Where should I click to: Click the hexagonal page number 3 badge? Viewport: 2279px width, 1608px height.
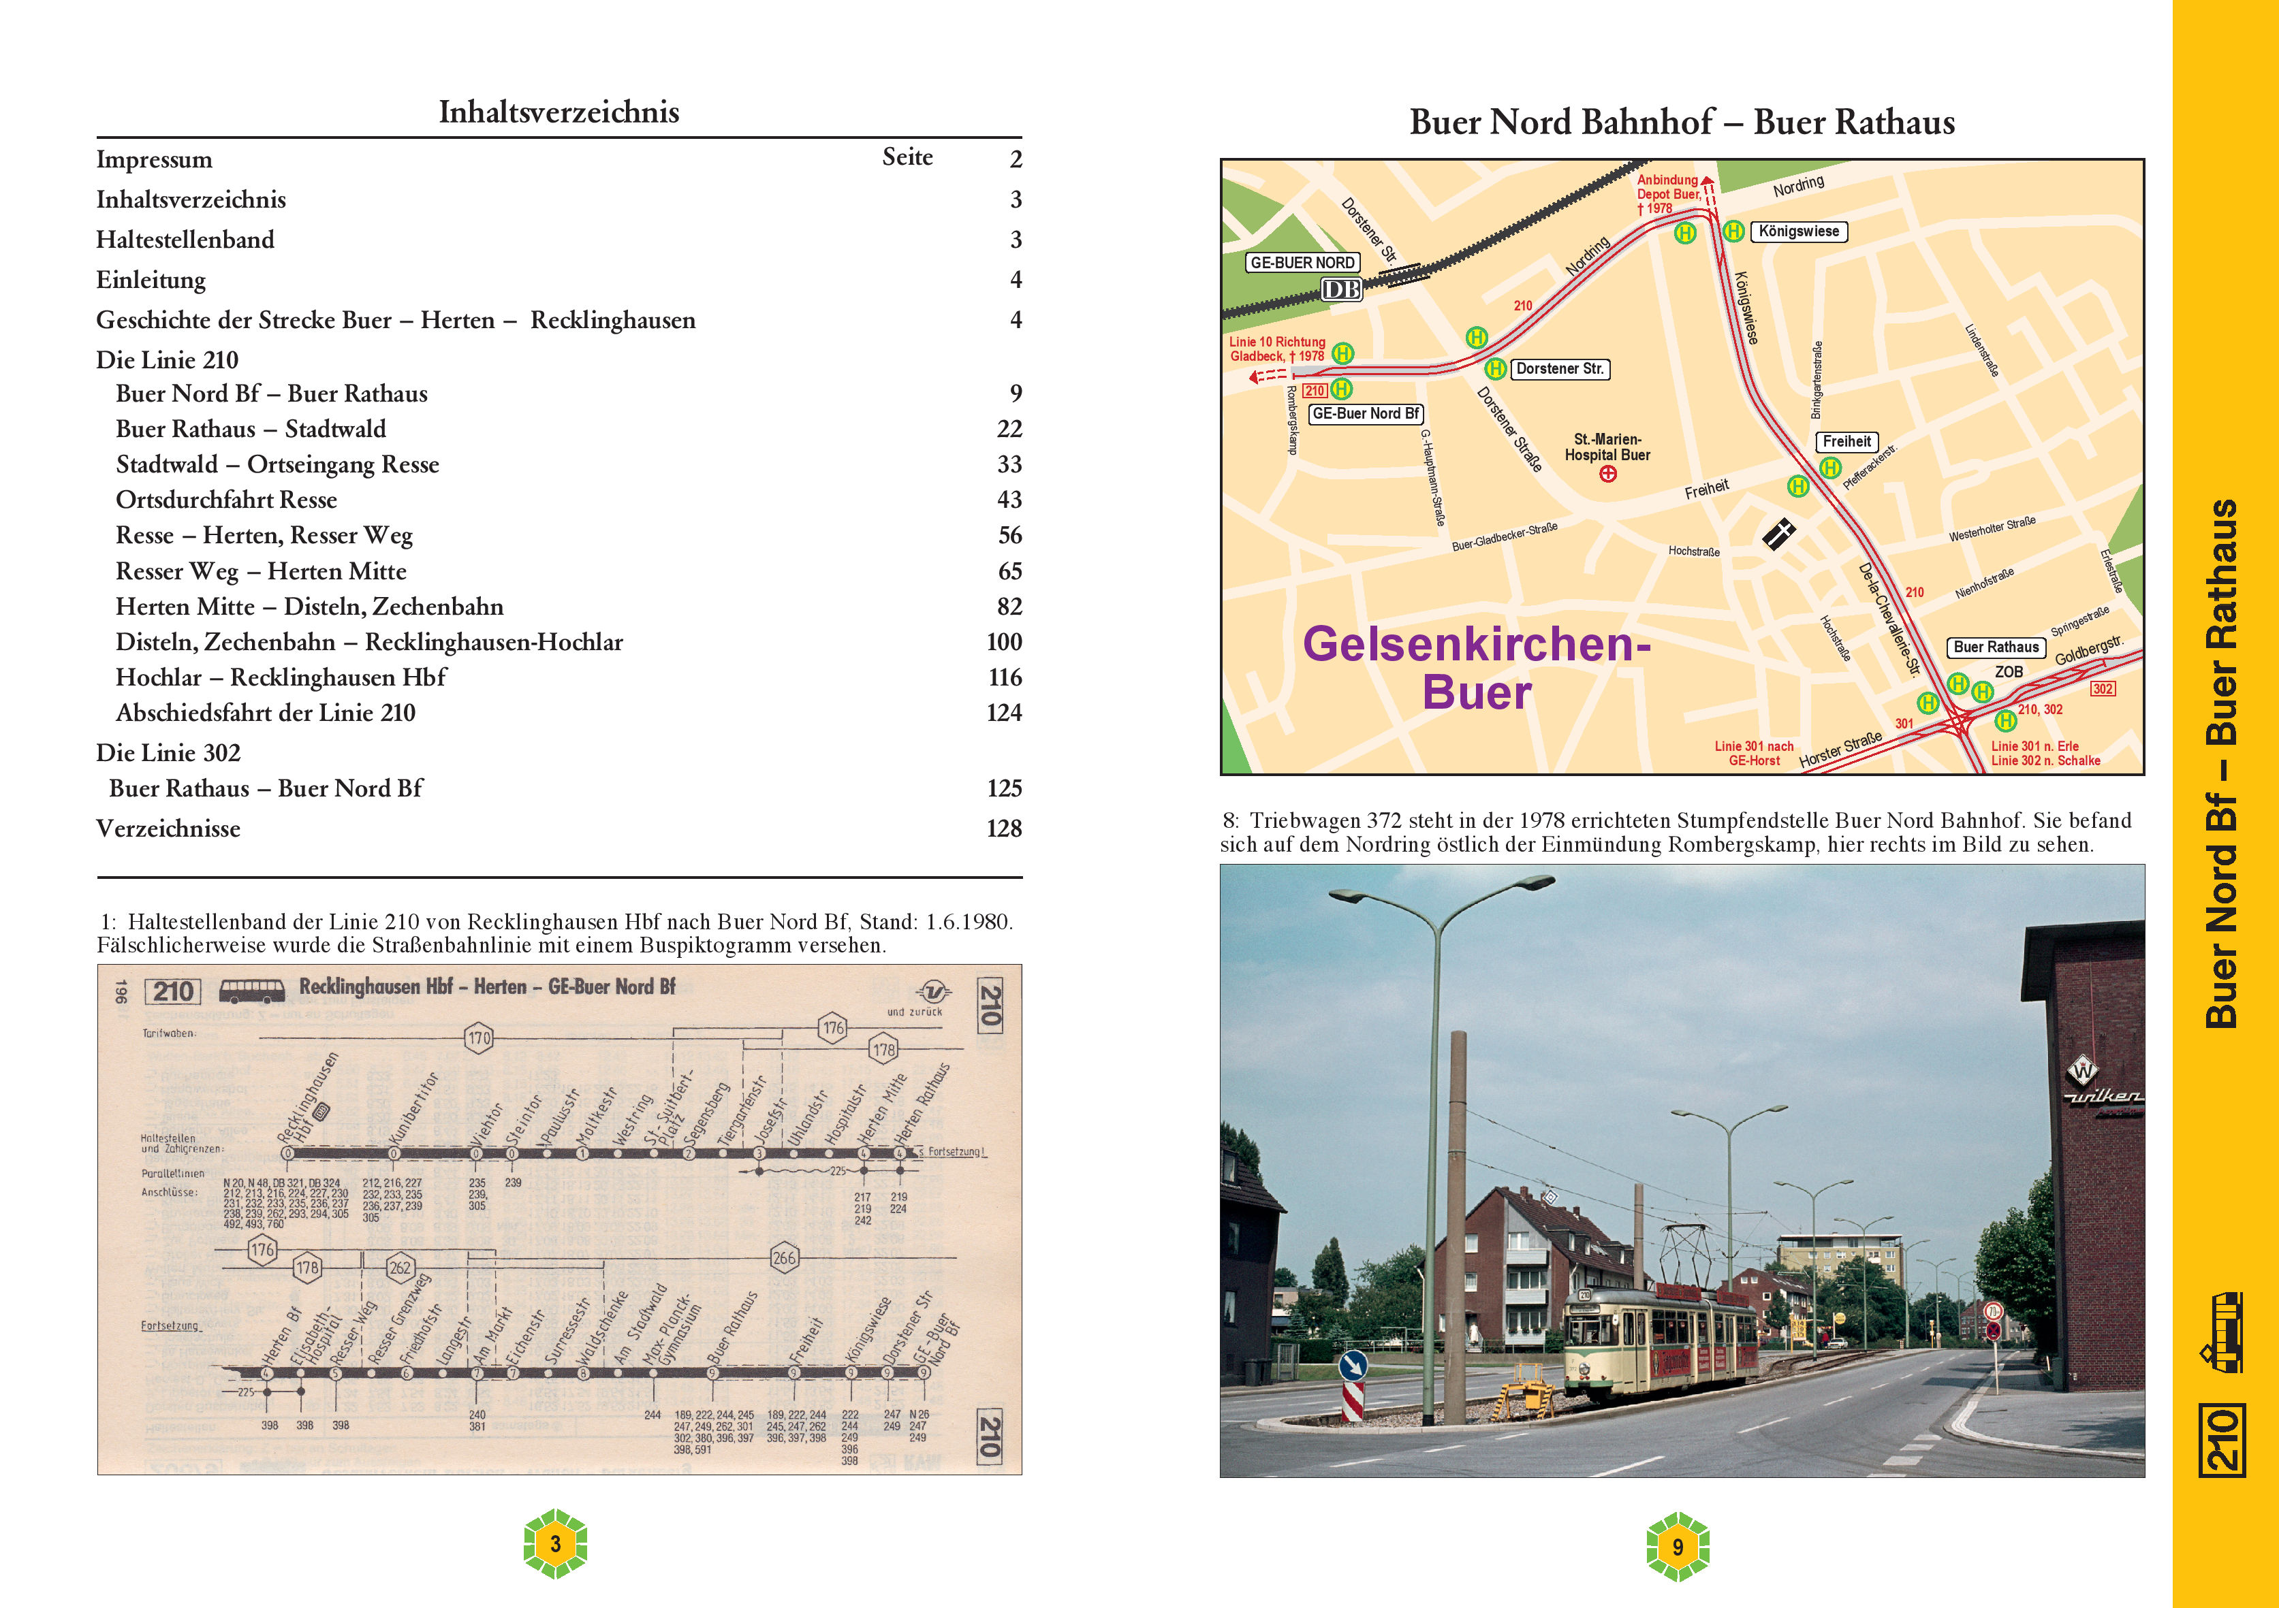point(556,1543)
